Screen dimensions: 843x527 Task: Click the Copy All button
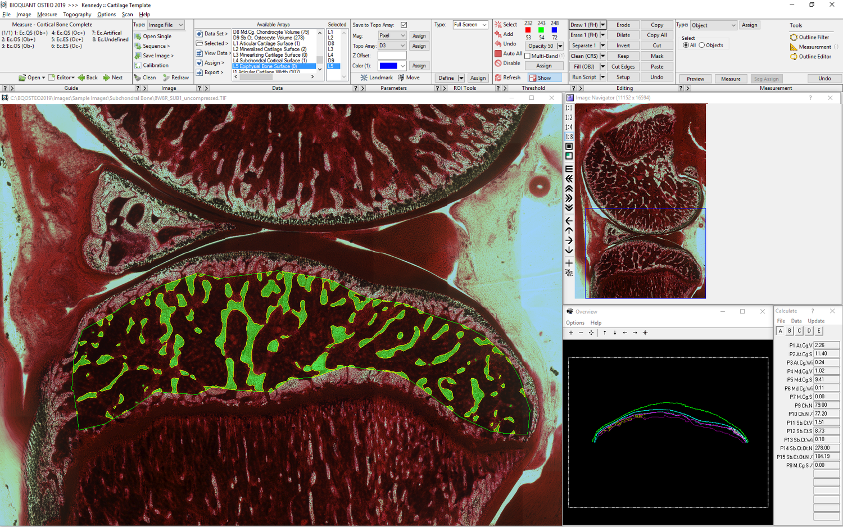(657, 35)
